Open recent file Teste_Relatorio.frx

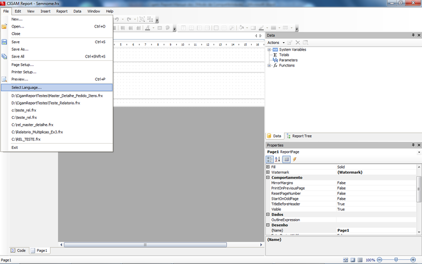pyautogui.click(x=56, y=103)
